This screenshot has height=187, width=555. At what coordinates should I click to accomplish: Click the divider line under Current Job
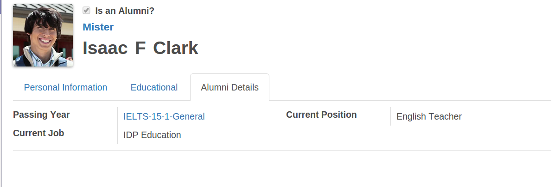point(282,151)
